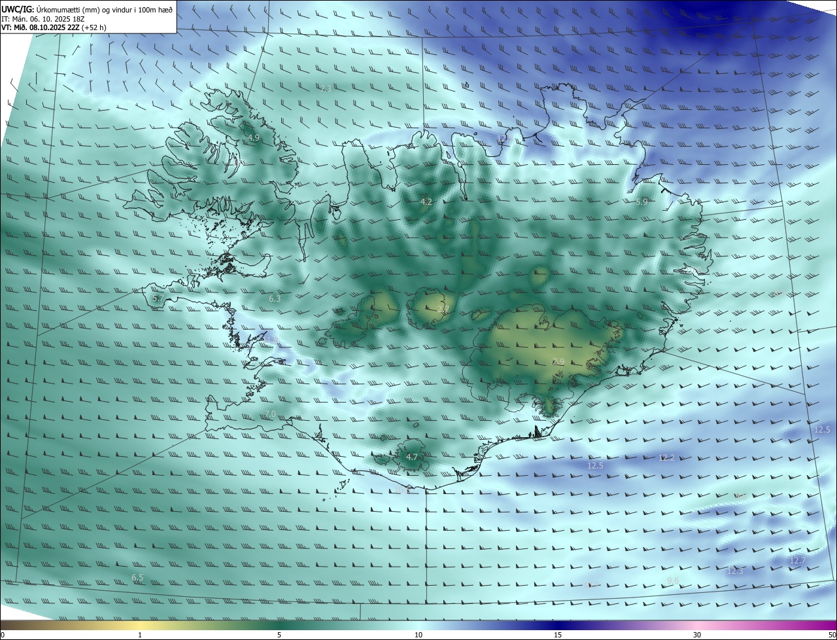Click the 6.3 value label
837x640 pixels.
[x=275, y=299]
